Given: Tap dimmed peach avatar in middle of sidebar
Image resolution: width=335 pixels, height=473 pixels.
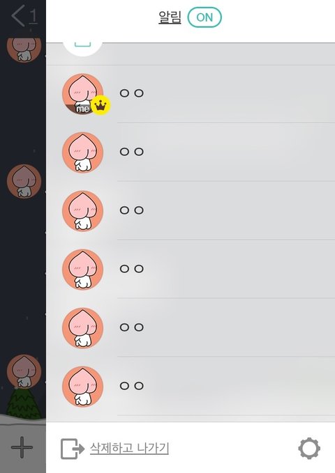Looking at the screenshot, I should pyautogui.click(x=24, y=181).
